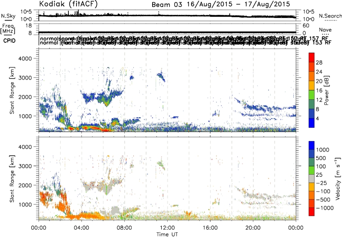Click the 4000 range tick of velocity panel
Image resolution: width=342 pixels, height=237 pixels.
point(24,147)
